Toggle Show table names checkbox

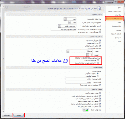pos(100,41)
